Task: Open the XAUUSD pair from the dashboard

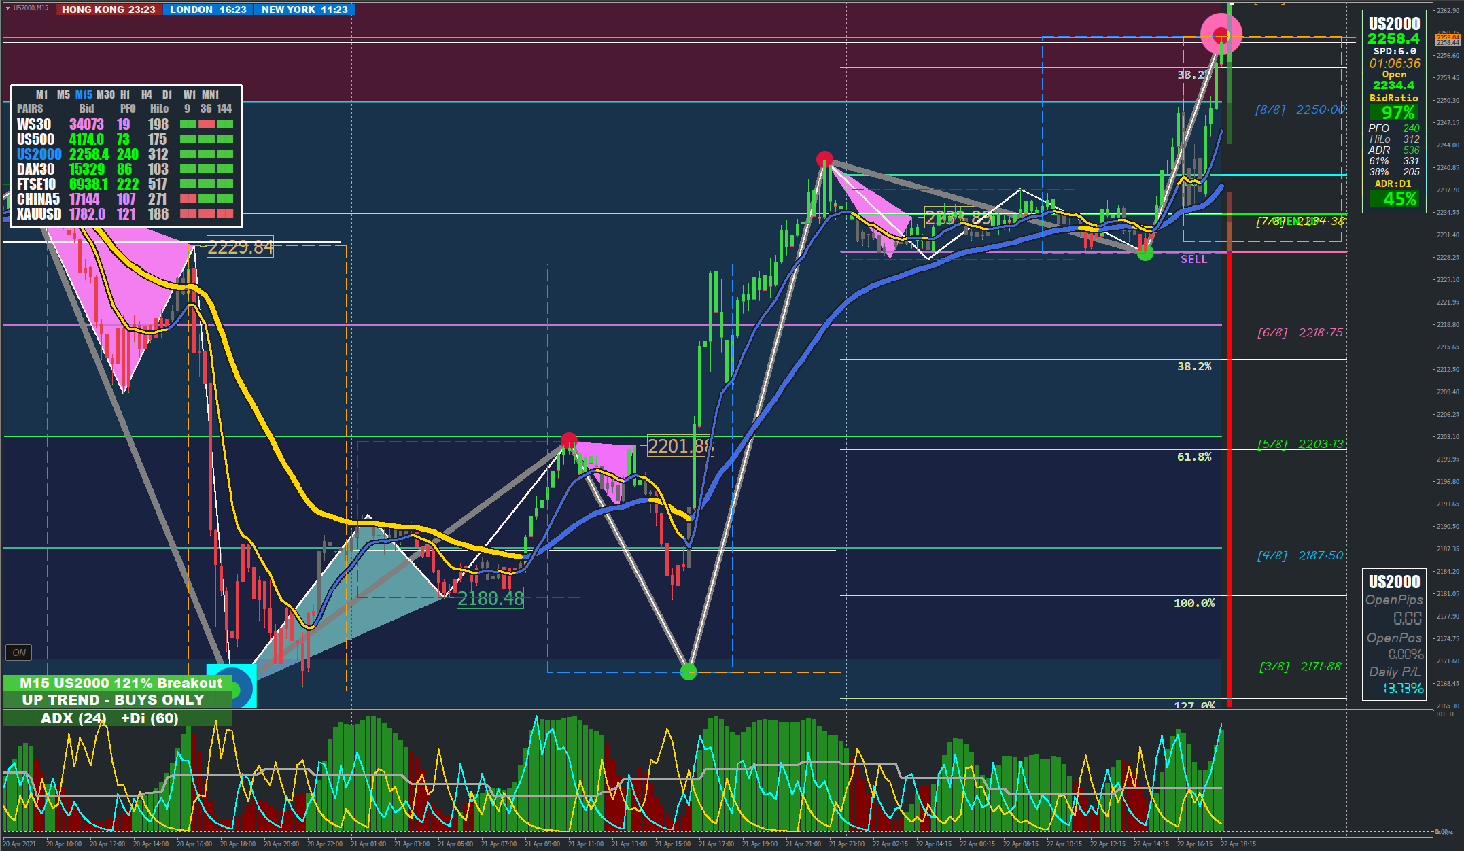Action: coord(39,214)
